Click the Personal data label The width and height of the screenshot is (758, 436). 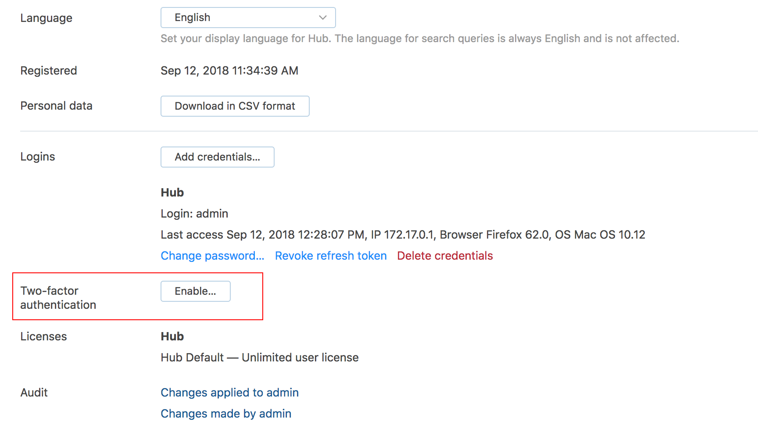pyautogui.click(x=56, y=106)
